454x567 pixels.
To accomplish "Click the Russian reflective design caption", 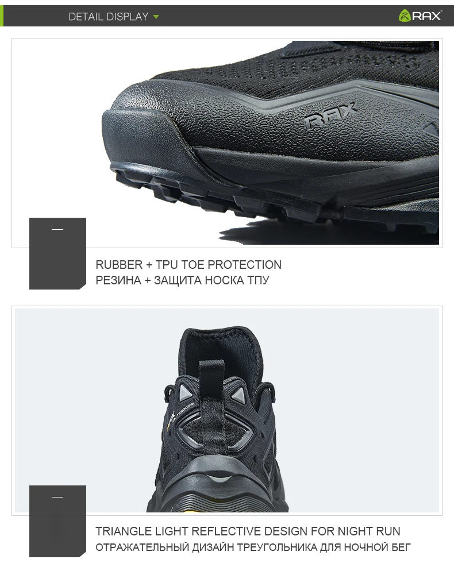I will [253, 547].
